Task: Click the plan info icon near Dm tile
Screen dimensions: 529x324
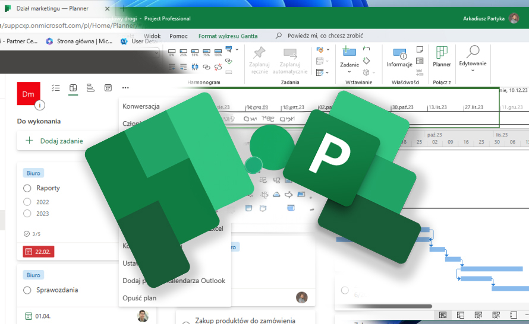Action: [x=40, y=106]
